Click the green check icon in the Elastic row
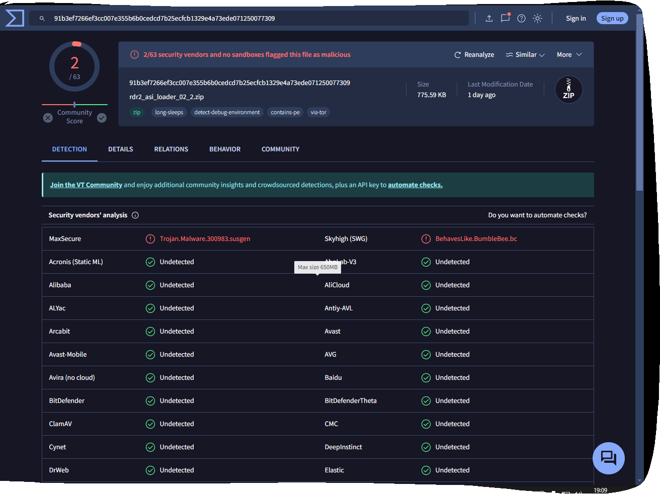The width and height of the screenshot is (660, 494). click(x=426, y=470)
